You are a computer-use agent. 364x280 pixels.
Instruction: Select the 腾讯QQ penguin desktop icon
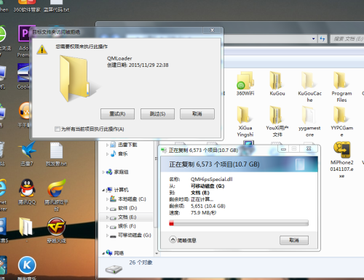click(x=27, y=192)
